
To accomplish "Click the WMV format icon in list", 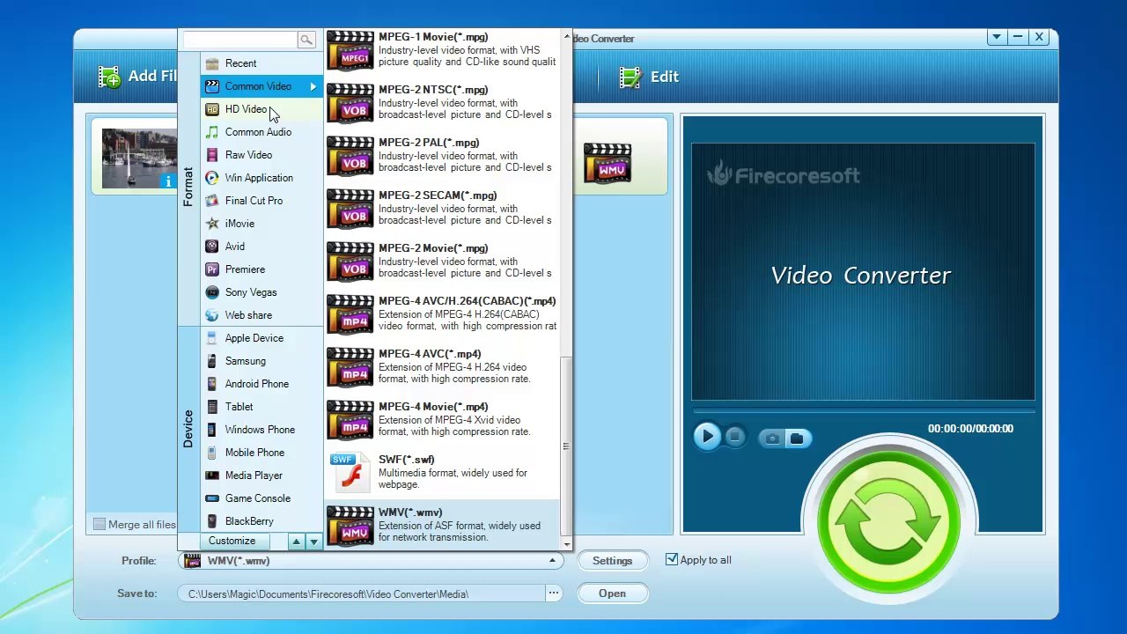I will 350,526.
